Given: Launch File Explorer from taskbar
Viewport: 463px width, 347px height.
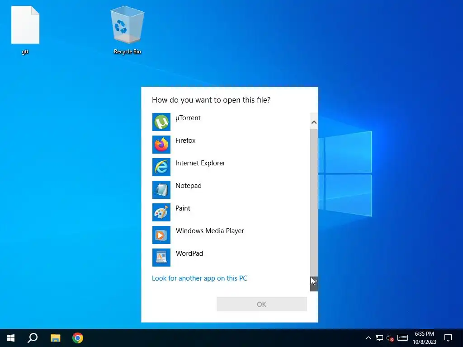Looking at the screenshot, I should [x=55, y=338].
